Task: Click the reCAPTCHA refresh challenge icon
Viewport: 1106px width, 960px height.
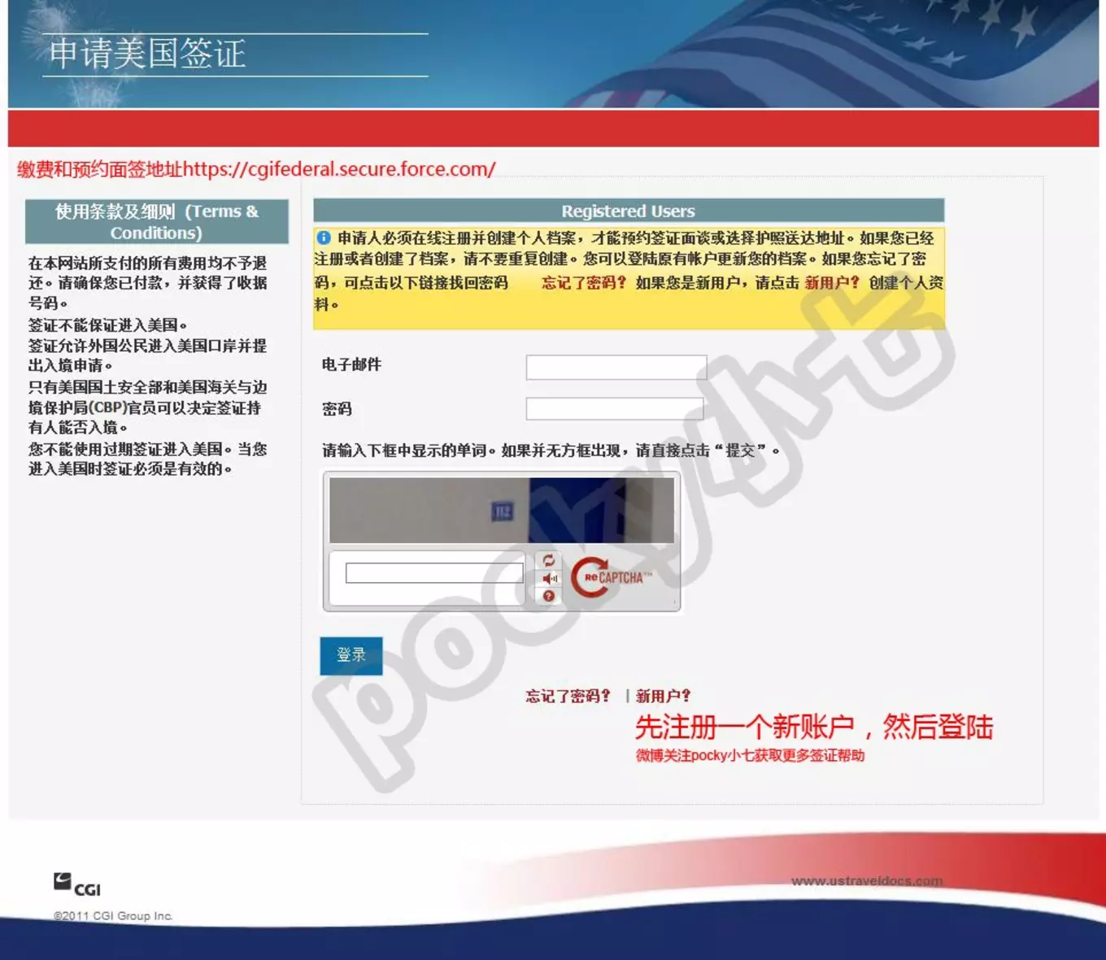Action: 549,561
